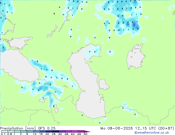
Task: Click the '50' legend scale value
Action: (85, 134)
